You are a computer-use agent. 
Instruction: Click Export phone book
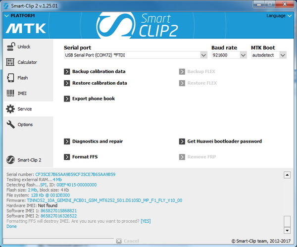click(93, 99)
